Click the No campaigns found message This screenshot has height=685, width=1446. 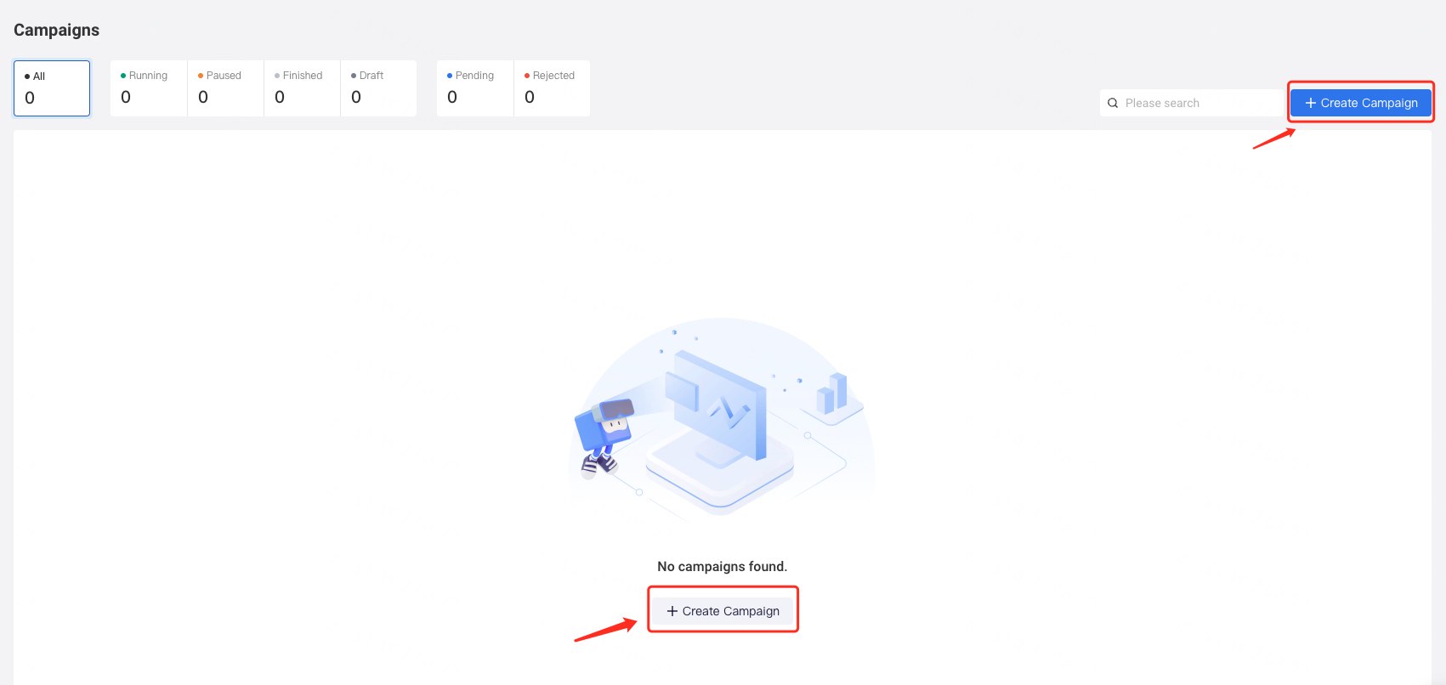tap(723, 567)
